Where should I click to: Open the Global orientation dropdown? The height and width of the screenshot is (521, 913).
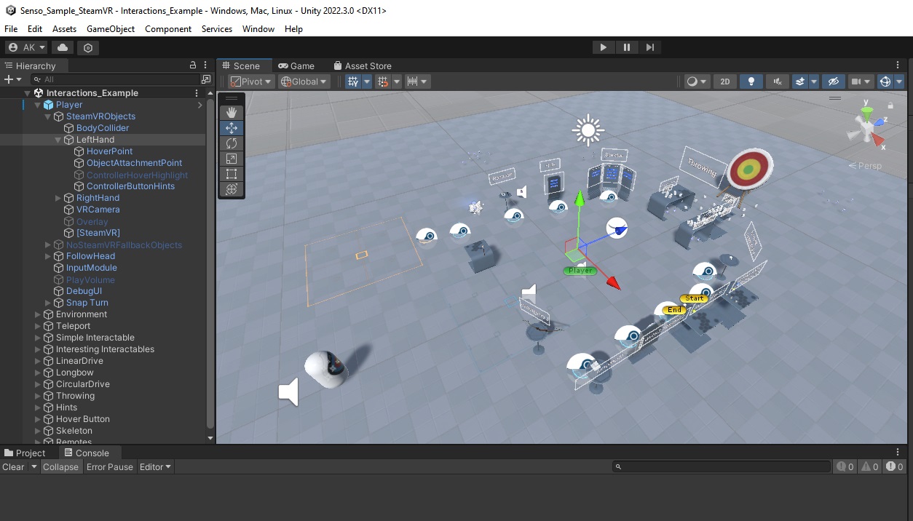pyautogui.click(x=304, y=81)
